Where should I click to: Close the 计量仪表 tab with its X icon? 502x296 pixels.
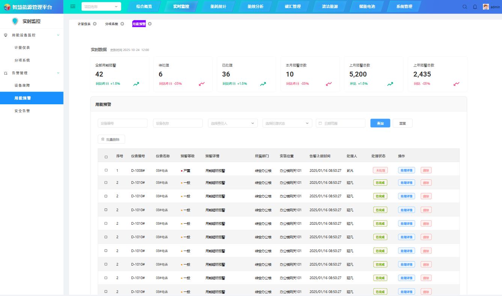point(95,24)
